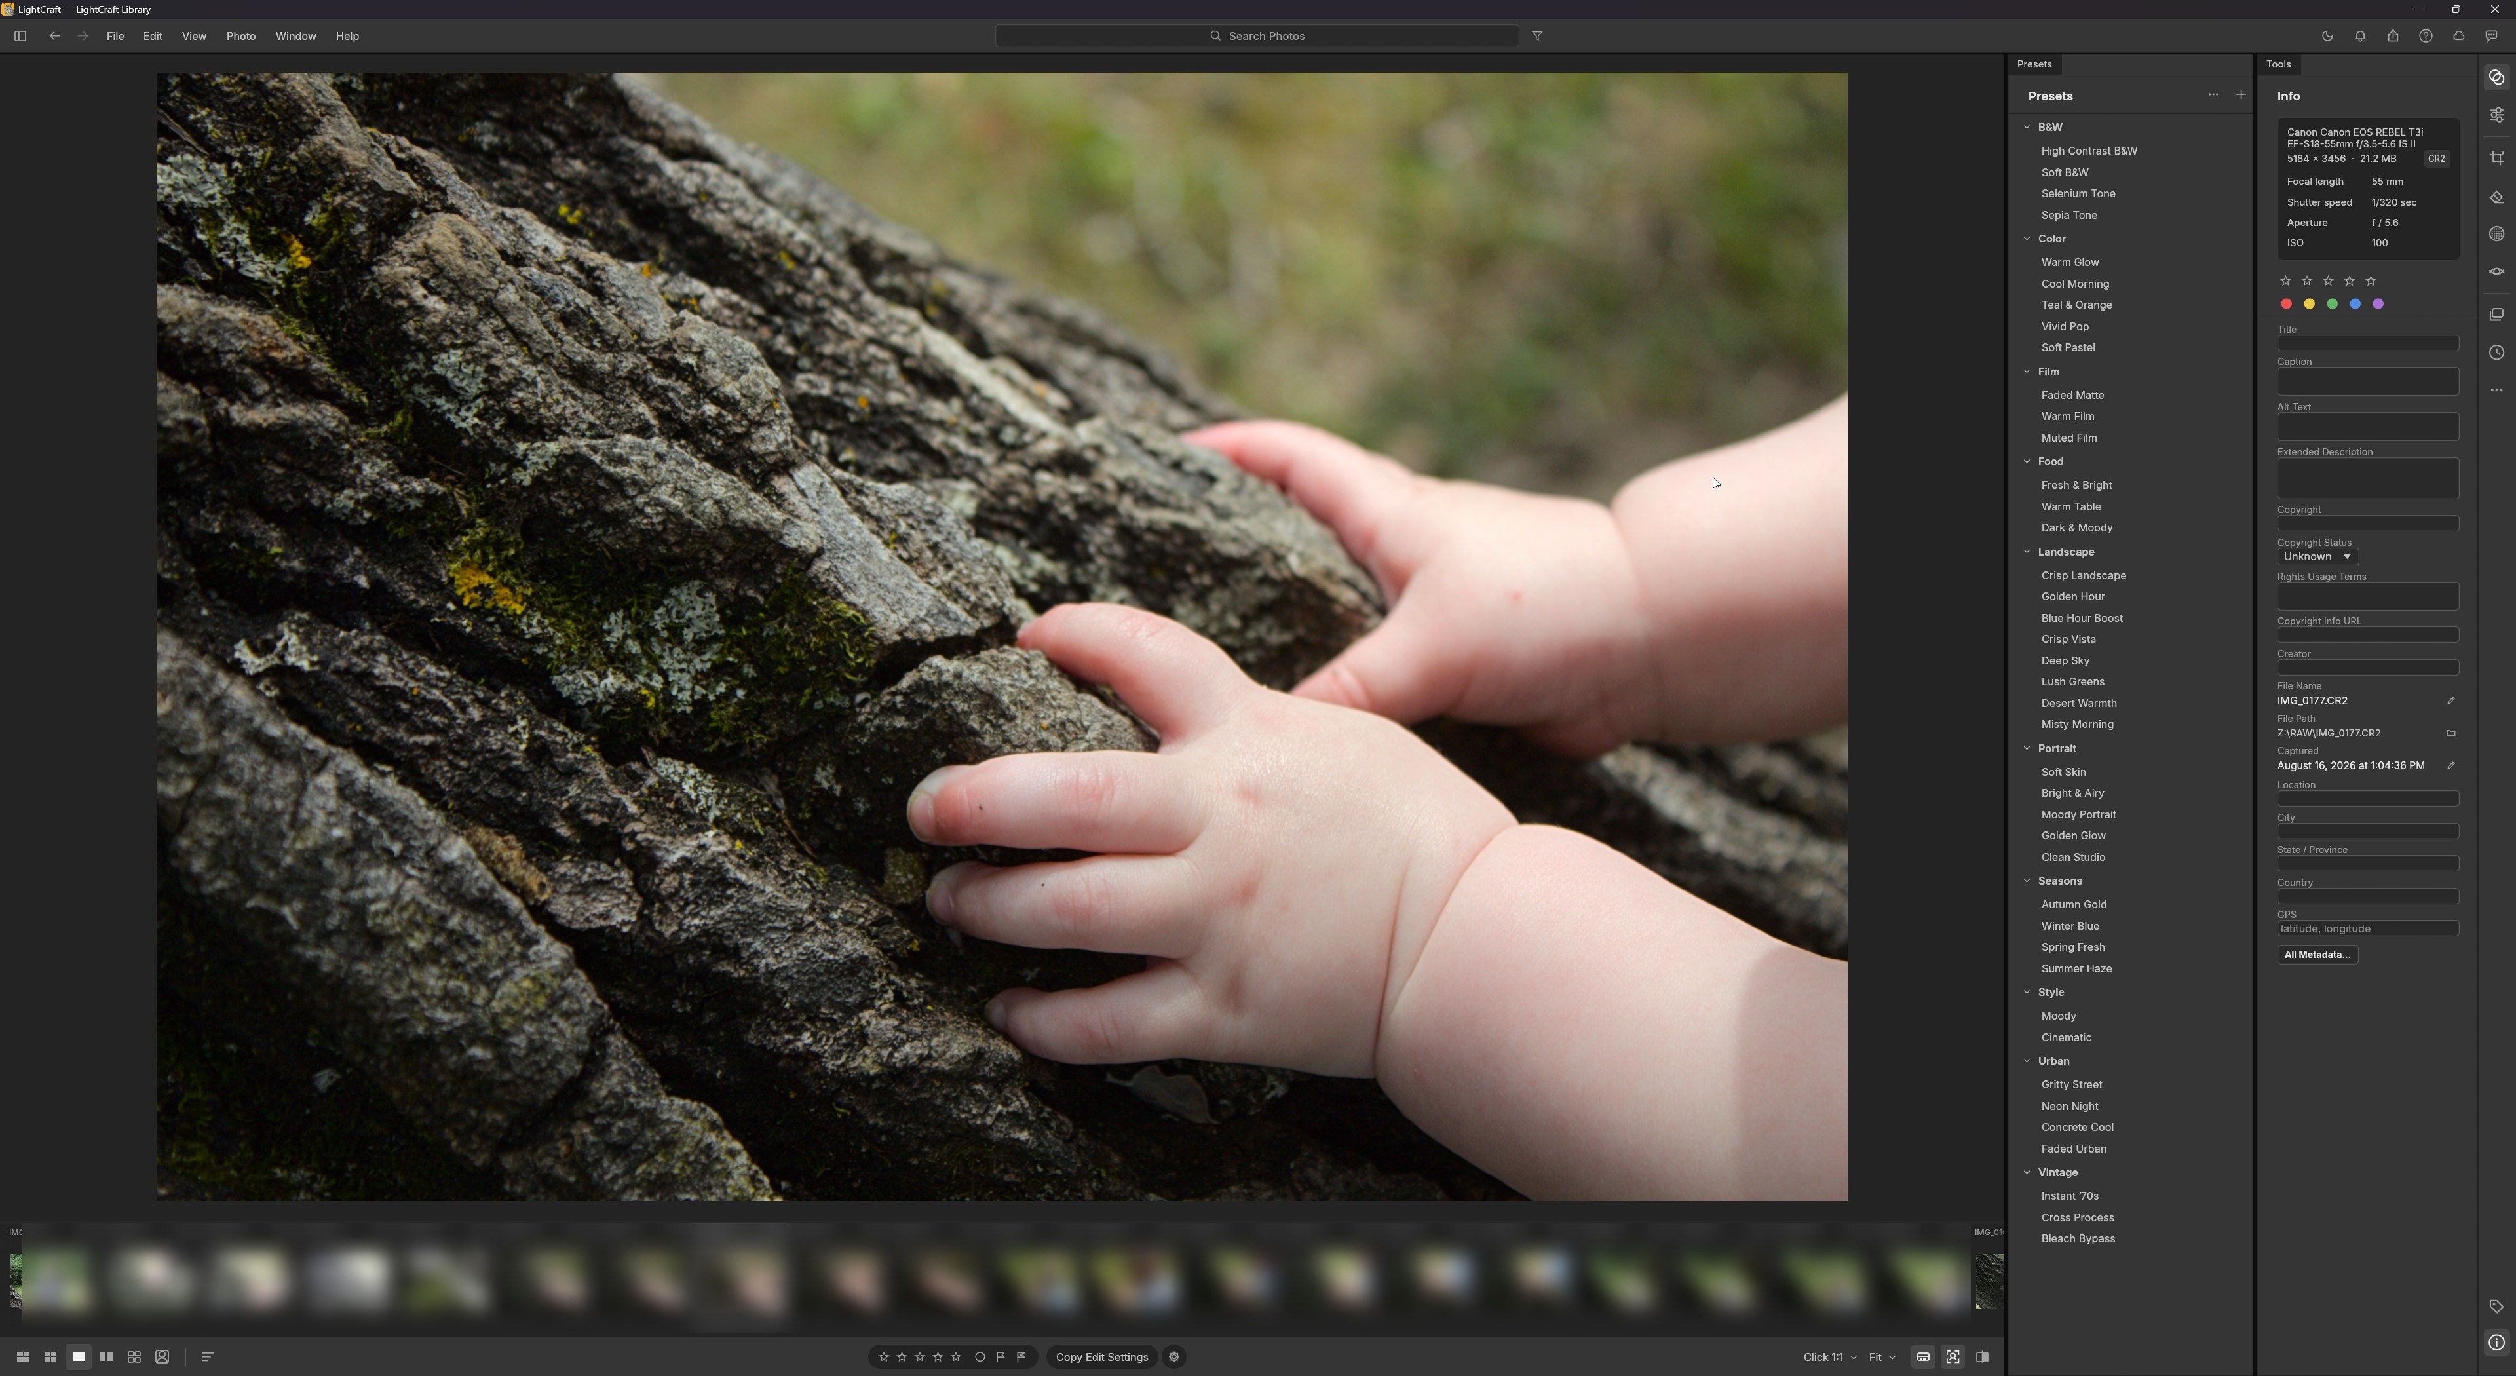
Task: Click the All Metadata... button
Action: (x=2317, y=954)
